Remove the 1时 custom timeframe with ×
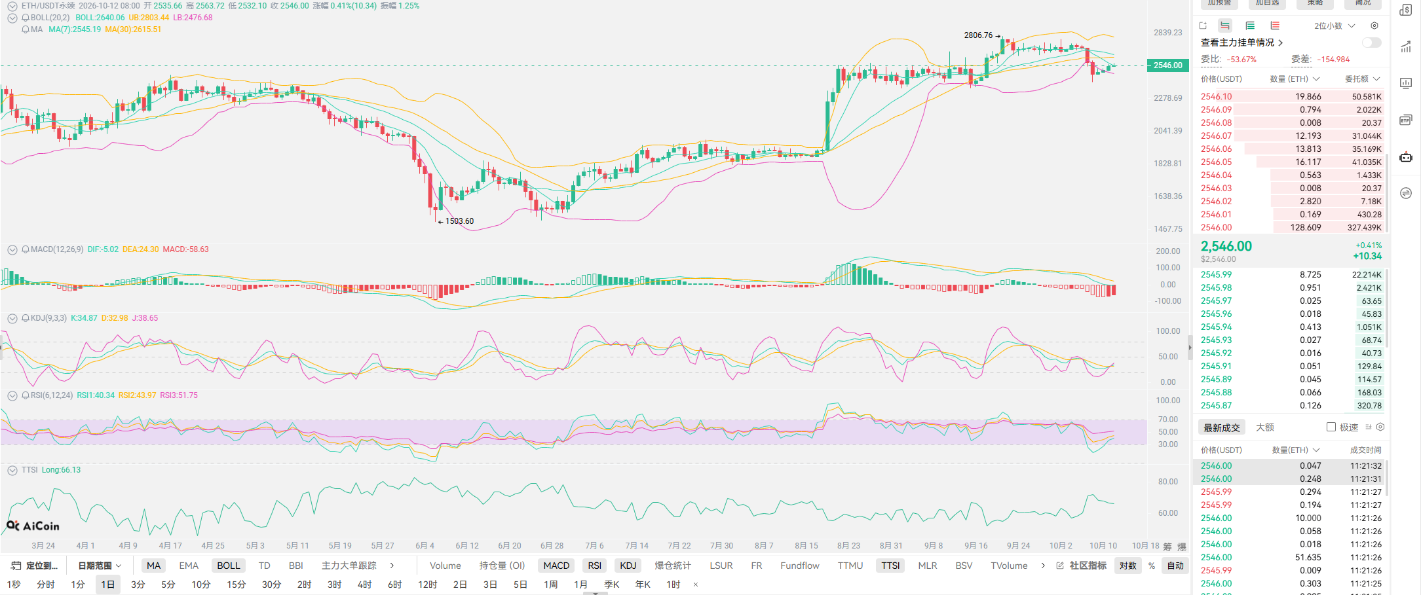 [x=696, y=585]
